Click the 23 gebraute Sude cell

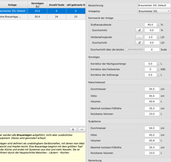(76, 17)
